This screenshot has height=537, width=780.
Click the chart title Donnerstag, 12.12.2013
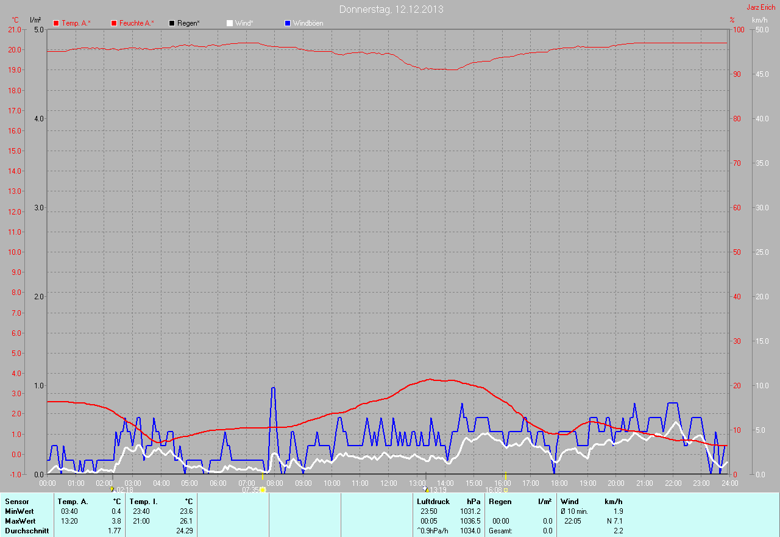[x=391, y=9]
